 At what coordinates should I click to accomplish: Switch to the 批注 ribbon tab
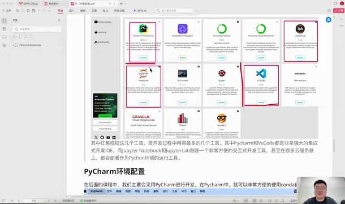click(x=105, y=11)
